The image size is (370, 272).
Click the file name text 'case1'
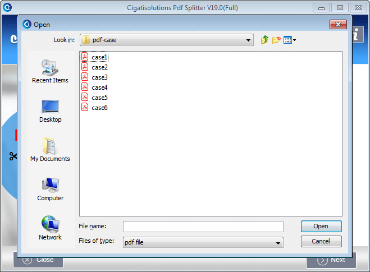99,57
